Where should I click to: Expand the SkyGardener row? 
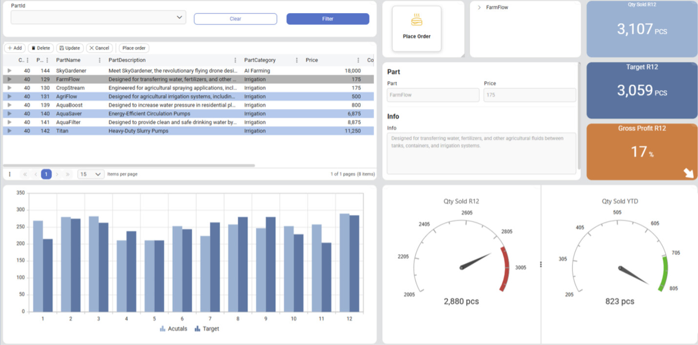pos(9,71)
